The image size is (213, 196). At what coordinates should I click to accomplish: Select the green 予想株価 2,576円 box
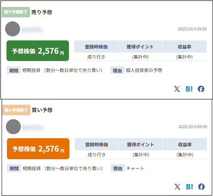click(38, 51)
